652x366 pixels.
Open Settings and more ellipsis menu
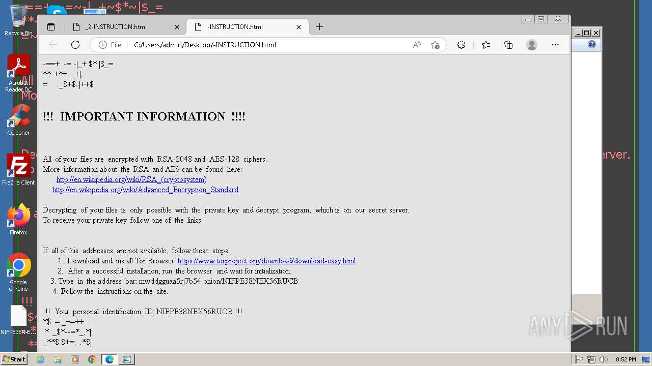[x=555, y=45]
